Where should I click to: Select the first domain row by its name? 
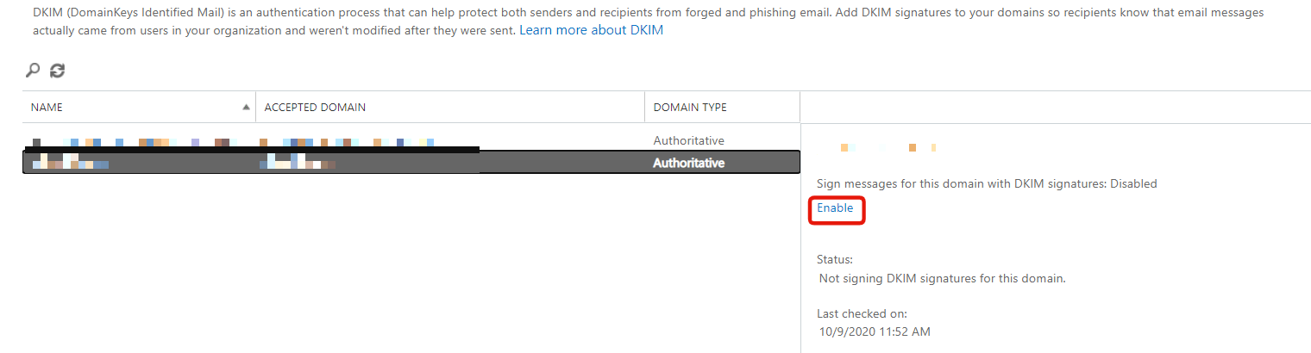138,141
